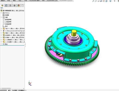Switch to the 运动算例 motion study tab
Screen dimensions: 119x91
[x=21, y=90]
